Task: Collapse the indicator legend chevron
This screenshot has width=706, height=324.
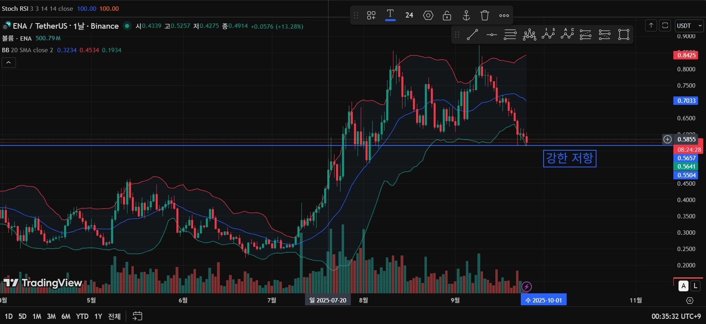Action: tap(9, 63)
